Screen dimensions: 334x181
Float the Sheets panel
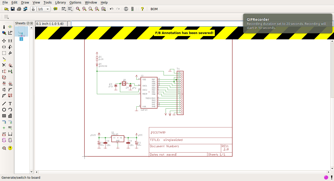pos(28,23)
